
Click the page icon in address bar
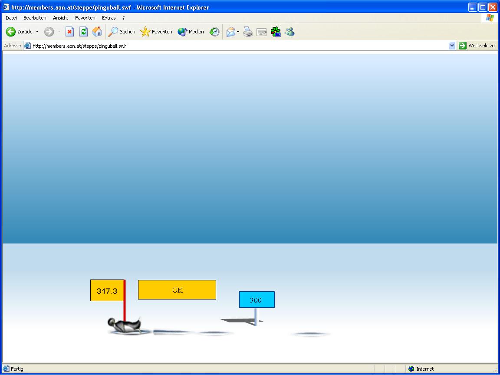[28, 46]
